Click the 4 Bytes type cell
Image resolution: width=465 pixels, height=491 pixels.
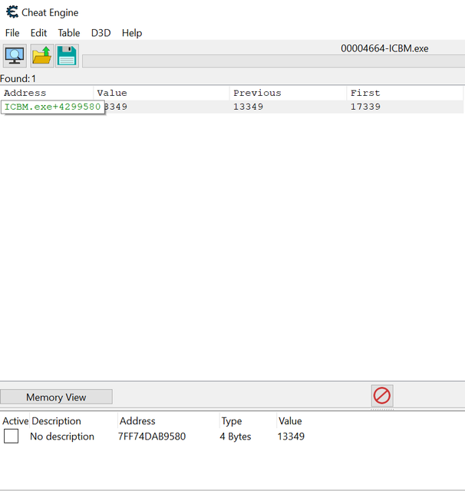click(236, 437)
